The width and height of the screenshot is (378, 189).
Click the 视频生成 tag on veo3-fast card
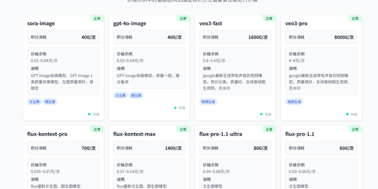point(208,102)
